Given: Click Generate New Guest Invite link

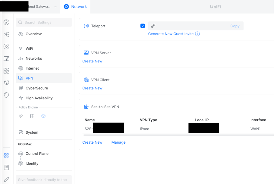Looking at the screenshot, I should [171, 34].
